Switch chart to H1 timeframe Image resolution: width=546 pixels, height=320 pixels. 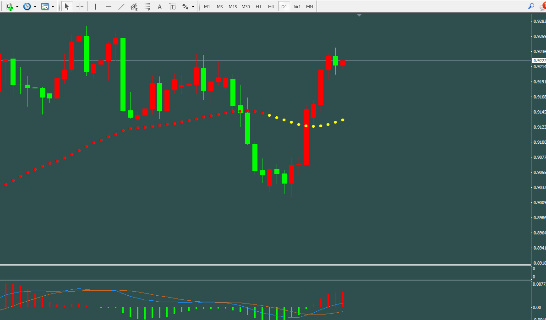258,6
